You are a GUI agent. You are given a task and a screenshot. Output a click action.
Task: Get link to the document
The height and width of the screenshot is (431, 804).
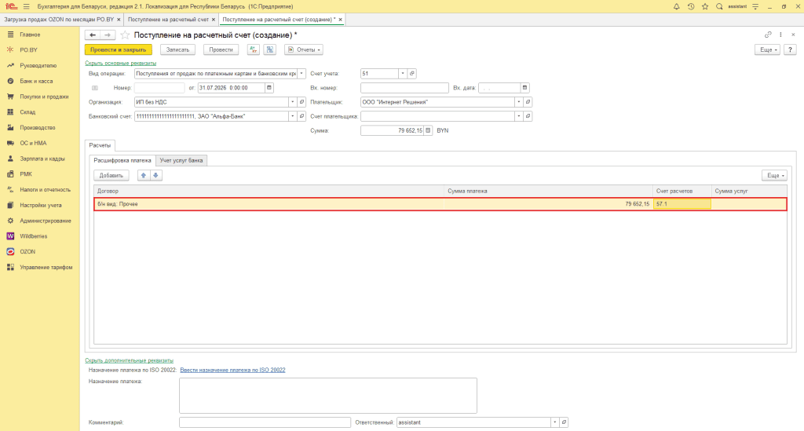click(x=768, y=35)
